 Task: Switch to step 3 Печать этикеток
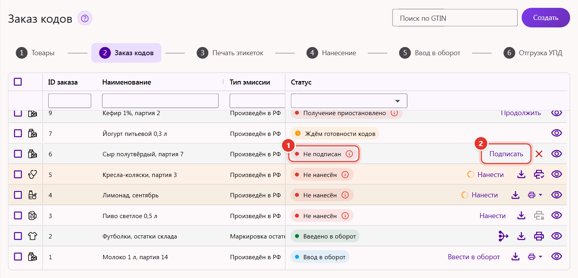[x=230, y=53]
